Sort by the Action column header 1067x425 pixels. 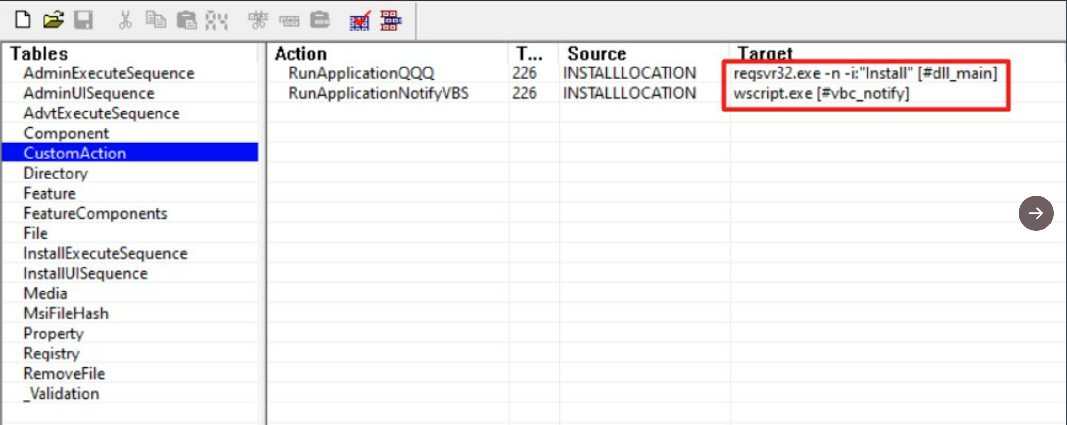tap(300, 53)
